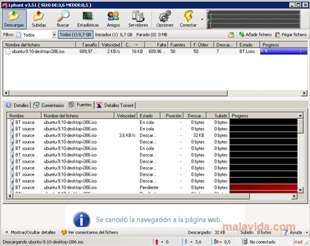Click the Kad status indicator

[298, 242]
